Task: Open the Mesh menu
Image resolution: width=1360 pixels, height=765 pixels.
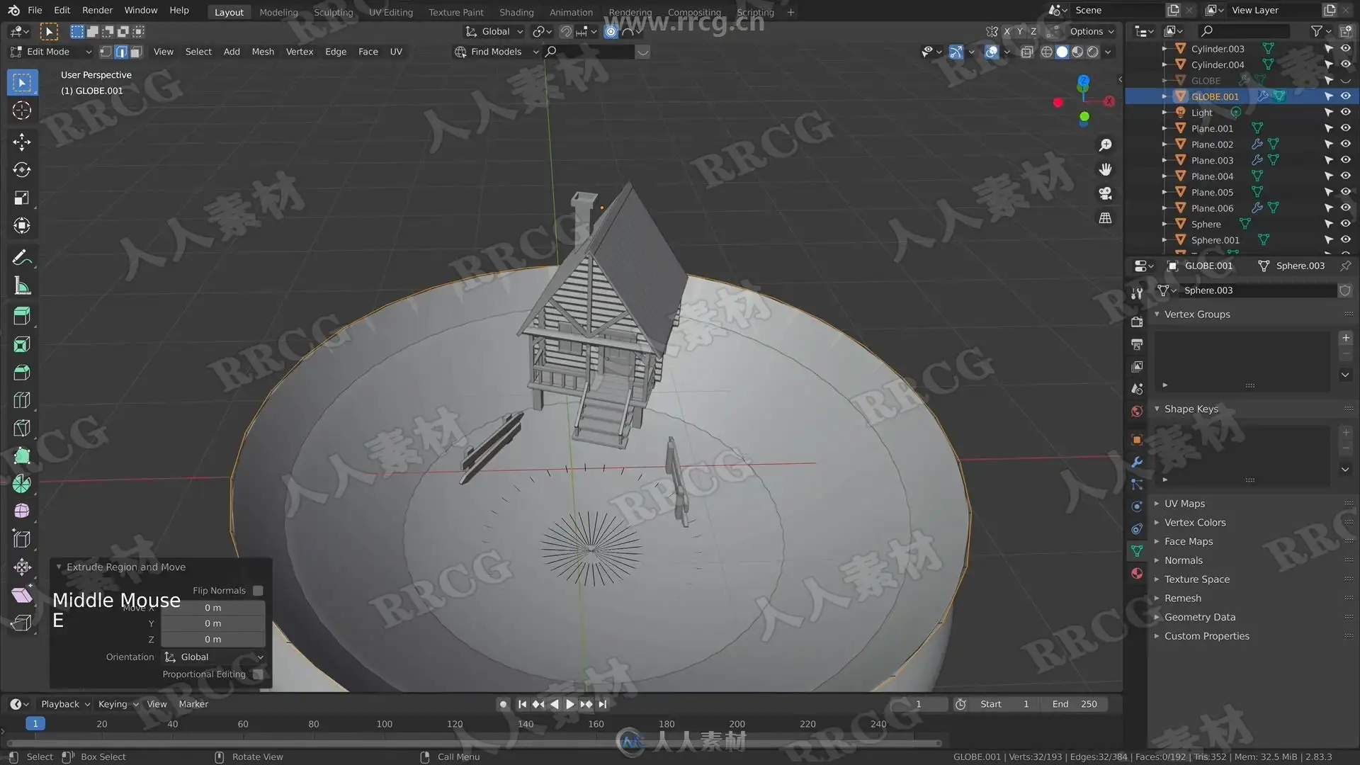Action: pyautogui.click(x=263, y=52)
